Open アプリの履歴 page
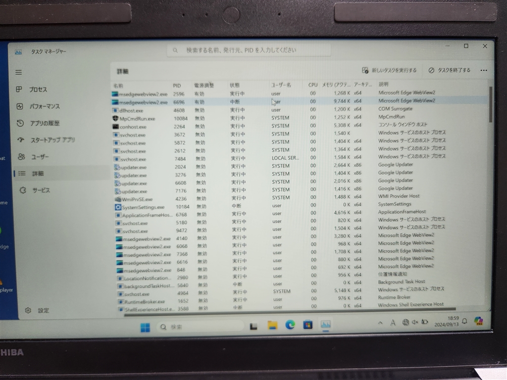507x380 pixels. click(x=45, y=123)
